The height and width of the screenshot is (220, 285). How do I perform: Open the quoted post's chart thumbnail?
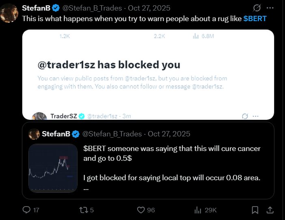pos(53,168)
